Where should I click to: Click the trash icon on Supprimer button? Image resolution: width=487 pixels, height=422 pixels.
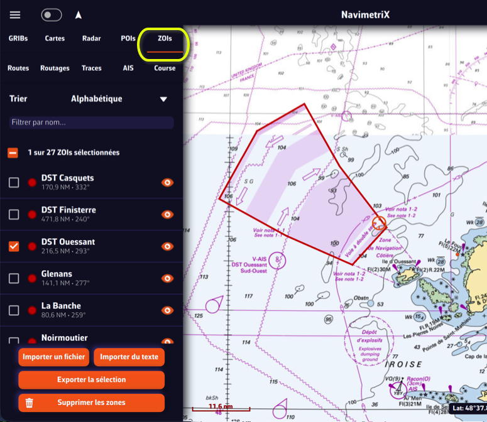tap(29, 403)
